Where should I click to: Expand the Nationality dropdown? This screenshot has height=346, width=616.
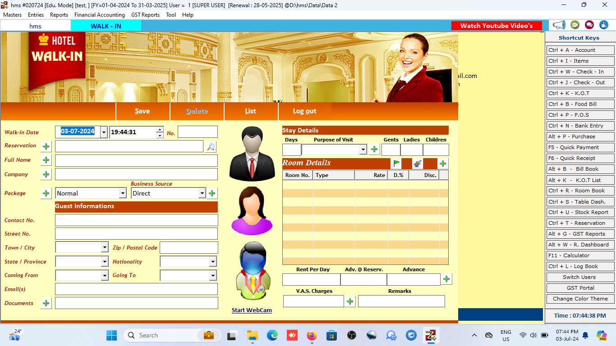tap(212, 262)
